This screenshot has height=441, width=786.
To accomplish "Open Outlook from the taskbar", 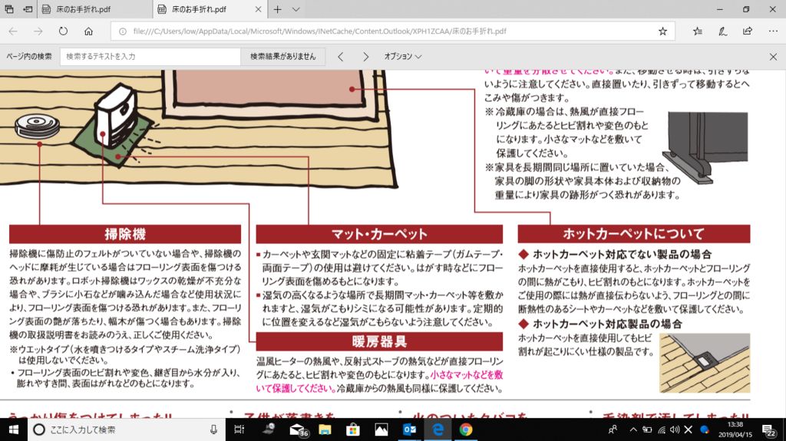I will pos(409,429).
